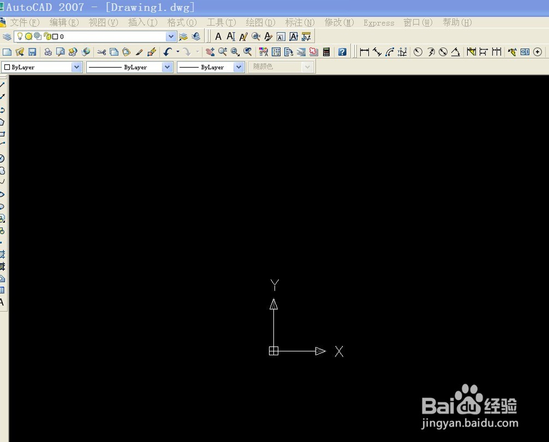The width and height of the screenshot is (549, 442).
Task: Open the 帮助(H) menu
Action: point(457,23)
